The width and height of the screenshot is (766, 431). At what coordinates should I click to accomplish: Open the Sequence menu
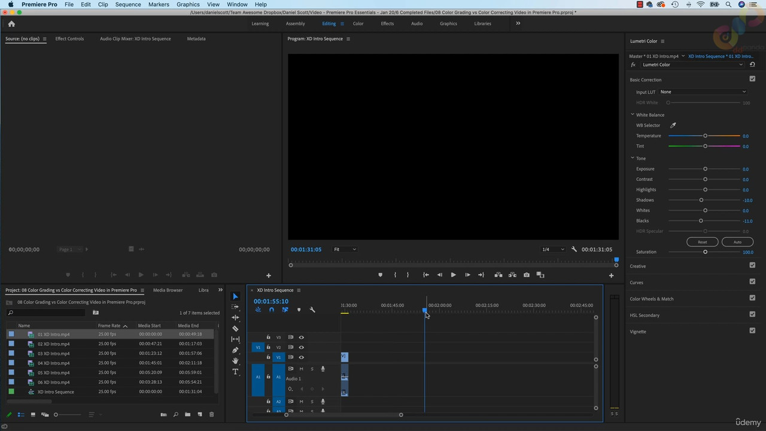[x=128, y=4]
